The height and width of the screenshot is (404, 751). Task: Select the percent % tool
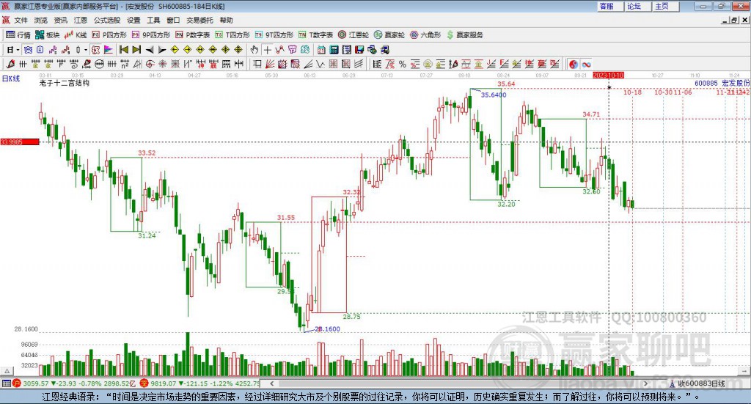coord(403,64)
